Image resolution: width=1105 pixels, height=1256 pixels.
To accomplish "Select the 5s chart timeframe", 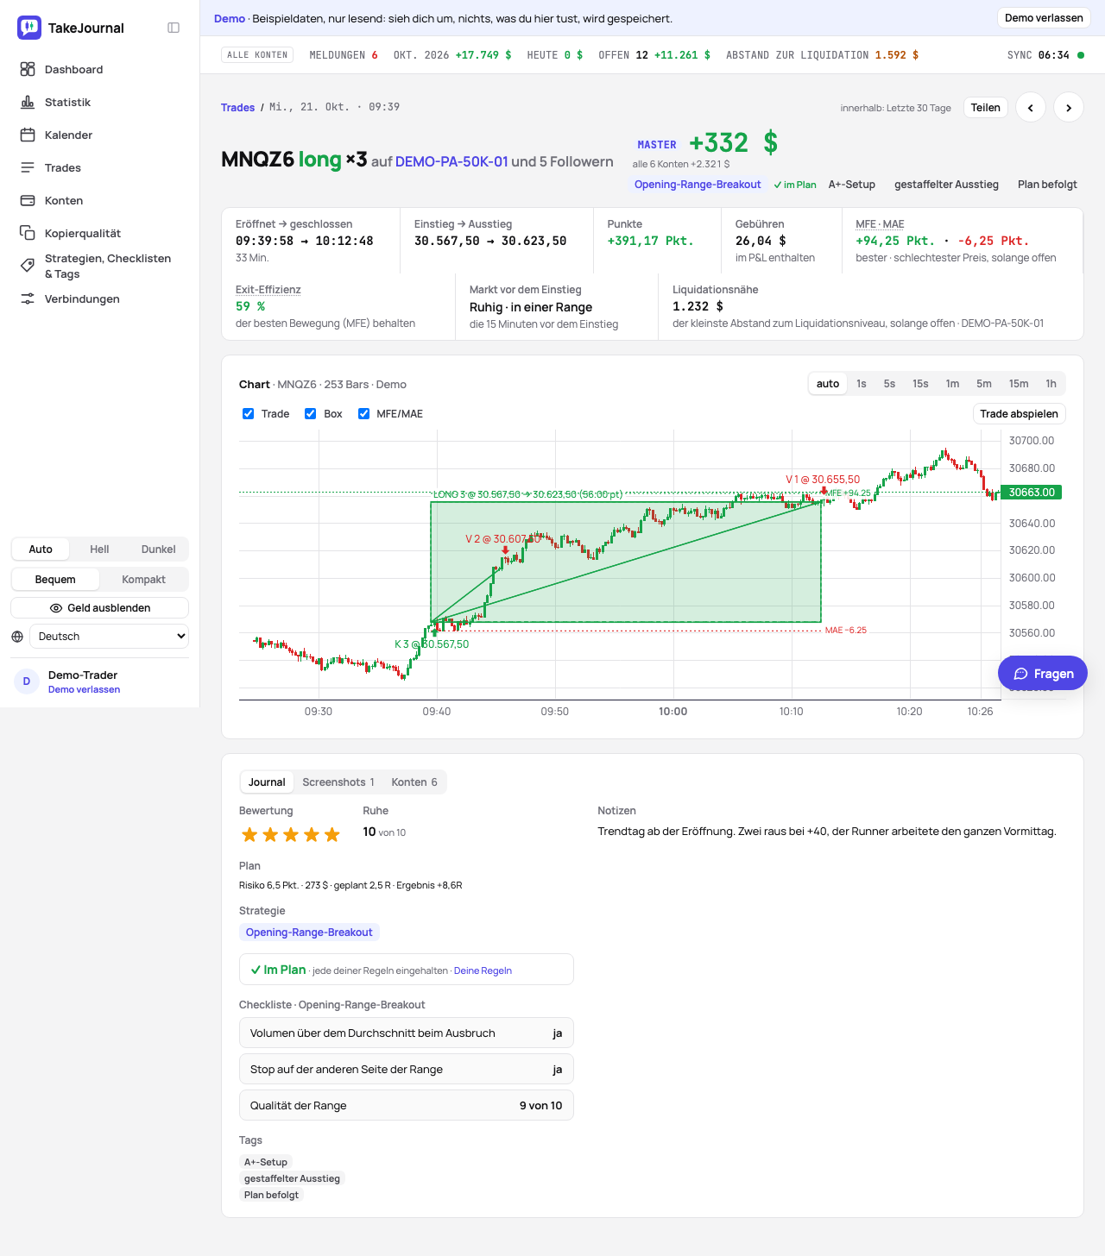I will coord(889,384).
